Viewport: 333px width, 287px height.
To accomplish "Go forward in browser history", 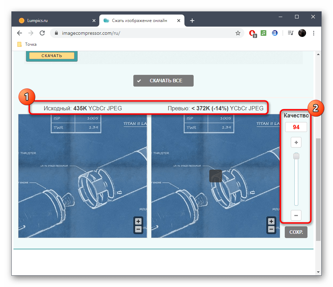I will click(31, 33).
